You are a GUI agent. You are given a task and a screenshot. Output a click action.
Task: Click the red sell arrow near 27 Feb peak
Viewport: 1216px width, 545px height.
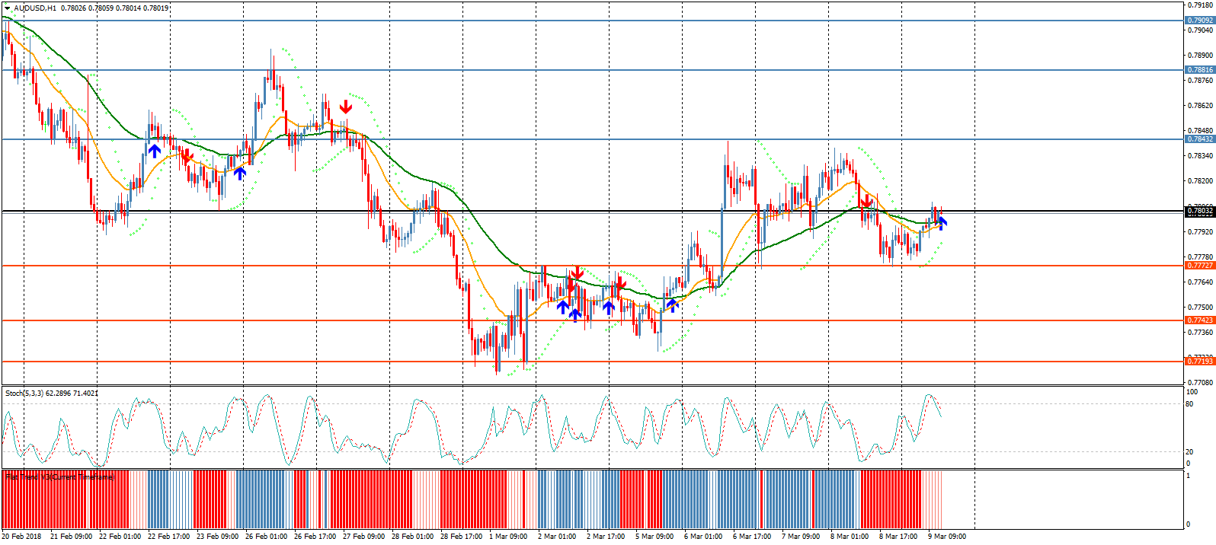(x=346, y=107)
